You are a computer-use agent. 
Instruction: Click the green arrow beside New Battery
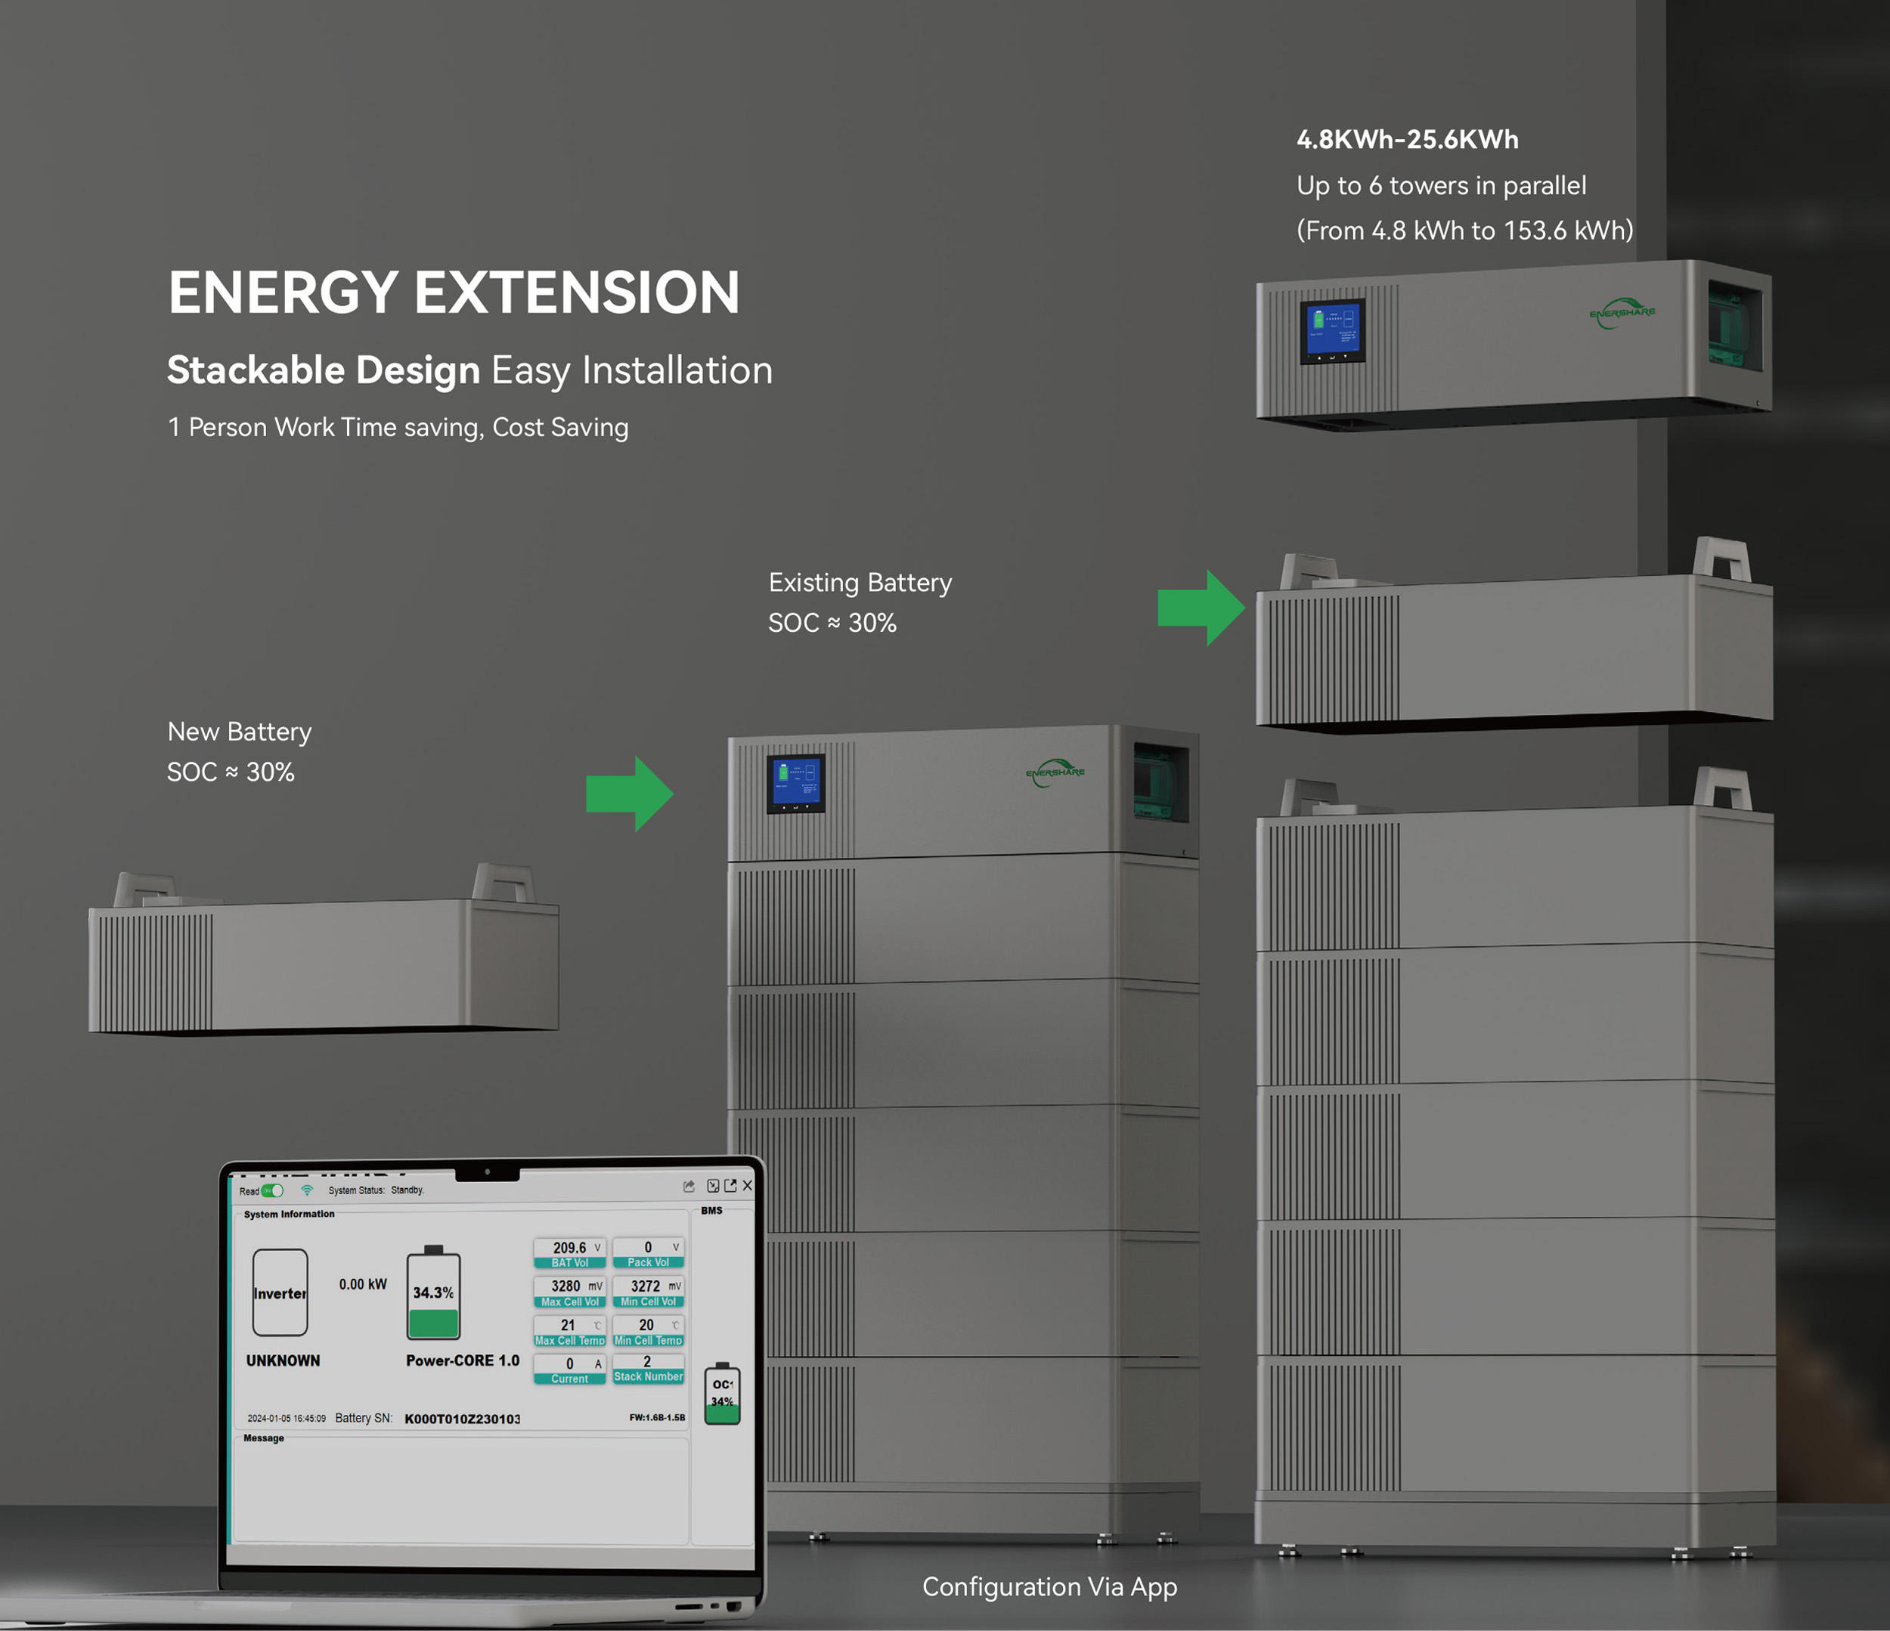pos(630,793)
